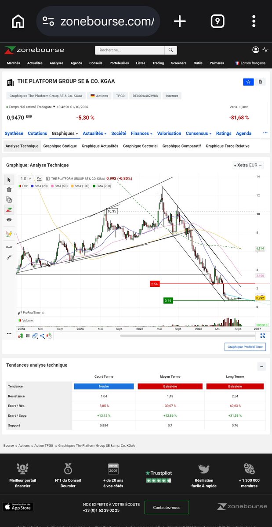The image size is (272, 527).
Task: Click the Contactez-nous button
Action: 167,508
